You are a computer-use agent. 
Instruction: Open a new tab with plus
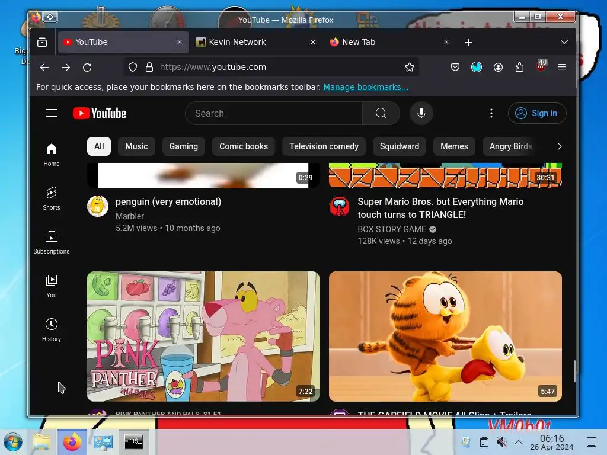pos(468,42)
